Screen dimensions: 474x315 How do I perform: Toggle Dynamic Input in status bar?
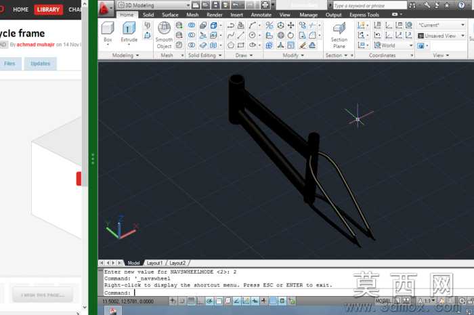click(x=255, y=301)
